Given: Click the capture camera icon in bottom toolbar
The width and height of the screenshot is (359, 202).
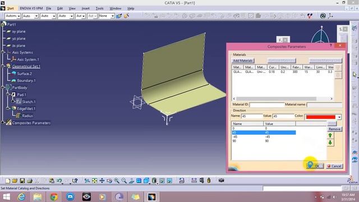Looking at the screenshot, I should 221,181.
